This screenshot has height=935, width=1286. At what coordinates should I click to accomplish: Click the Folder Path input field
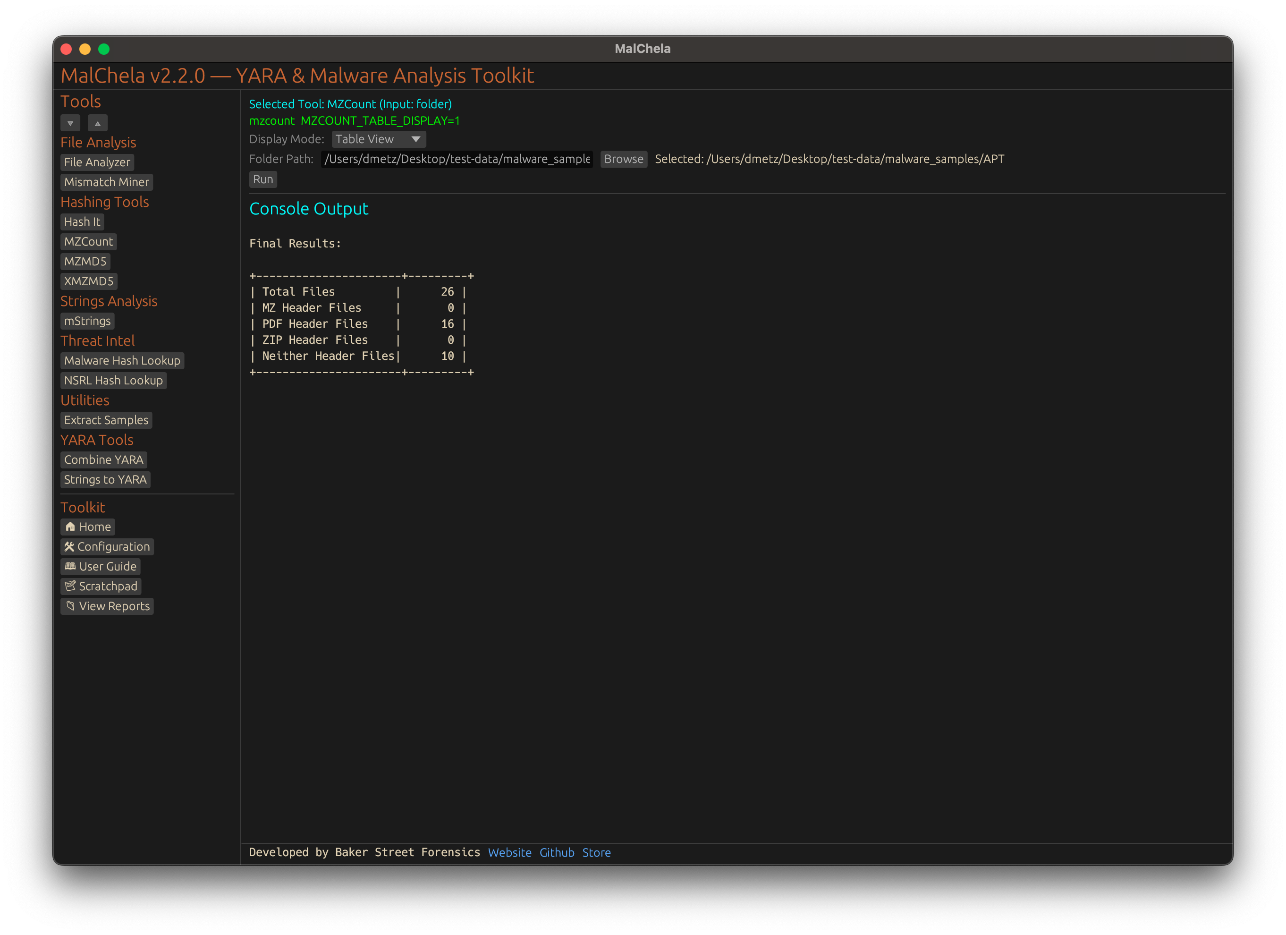coord(457,159)
